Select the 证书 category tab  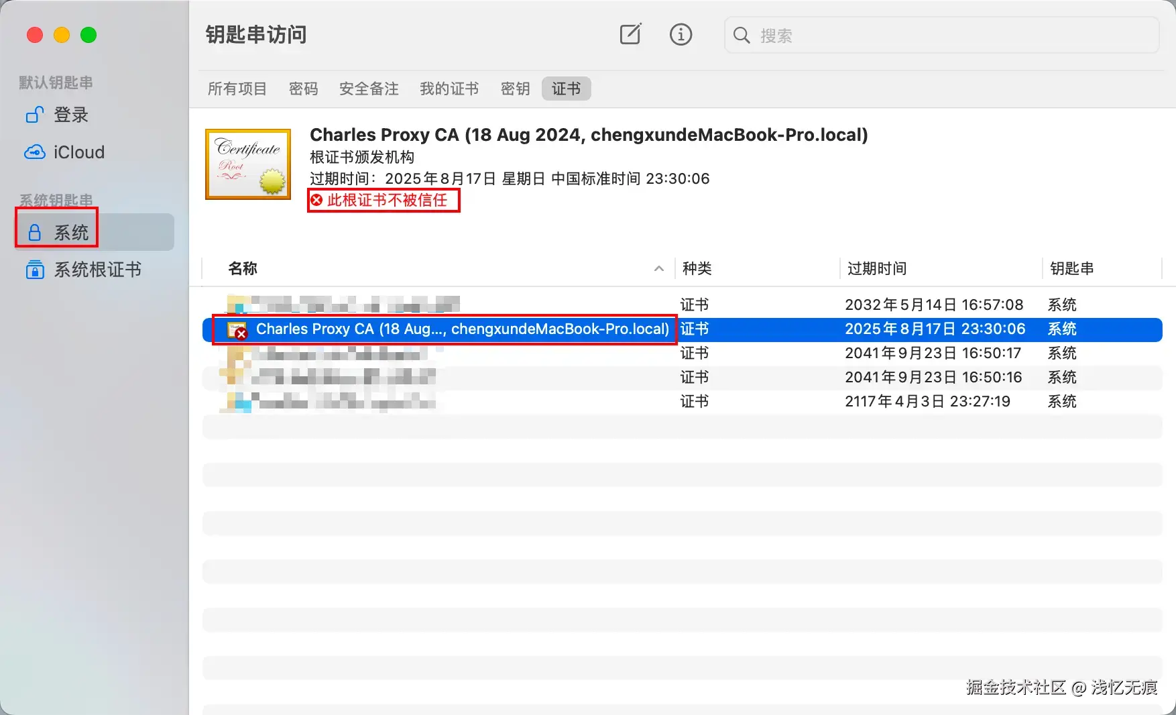(566, 89)
